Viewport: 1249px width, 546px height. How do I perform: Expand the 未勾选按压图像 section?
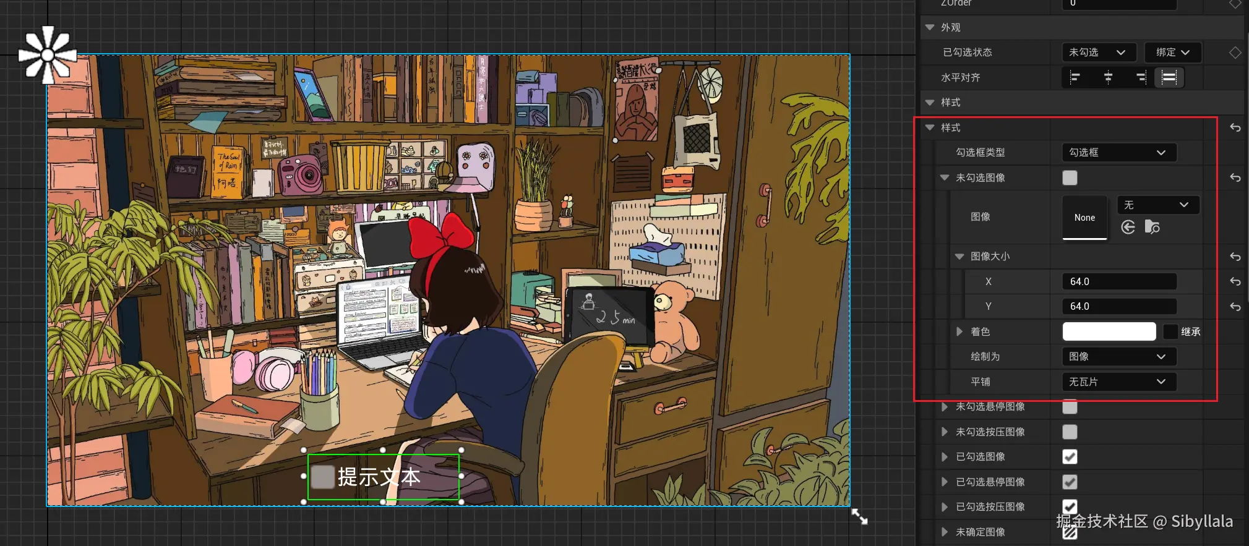[x=945, y=432]
